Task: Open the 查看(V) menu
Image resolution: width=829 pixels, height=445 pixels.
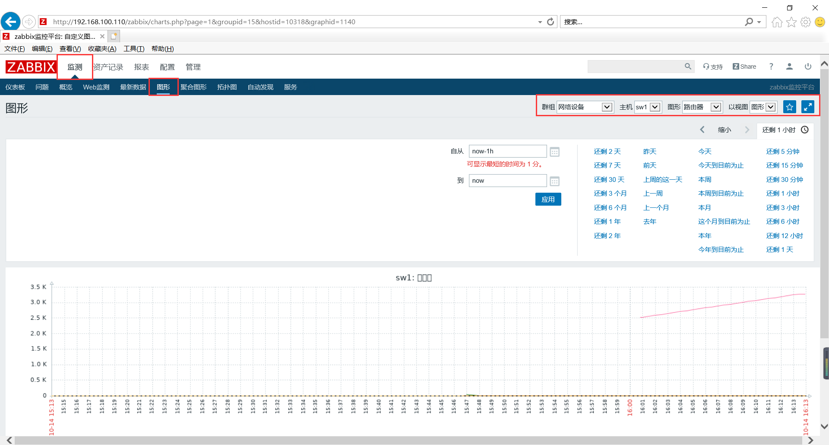Action: point(70,49)
